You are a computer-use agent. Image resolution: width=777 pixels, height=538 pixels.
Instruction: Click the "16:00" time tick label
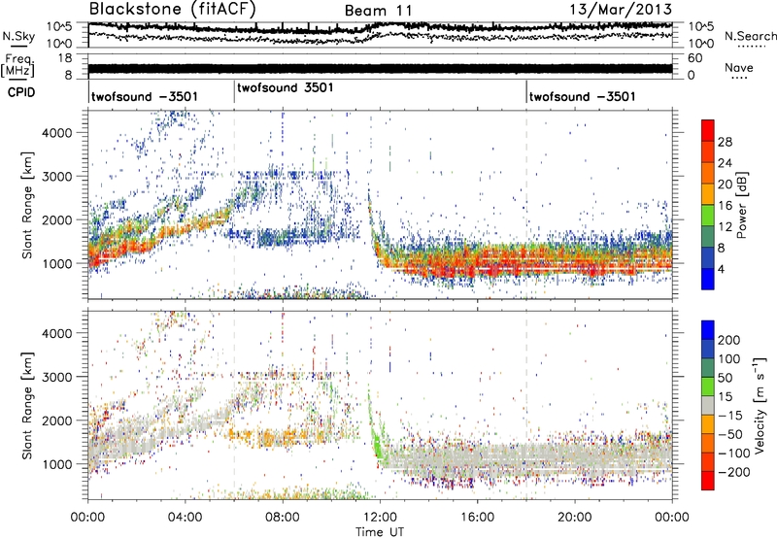477,518
